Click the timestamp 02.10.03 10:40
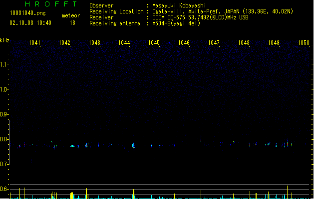Screen dimensions: 314x199 [30, 23]
